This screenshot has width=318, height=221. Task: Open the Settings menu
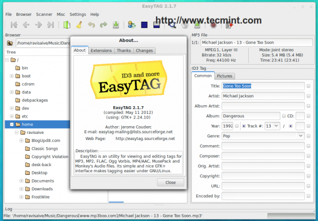point(77,14)
